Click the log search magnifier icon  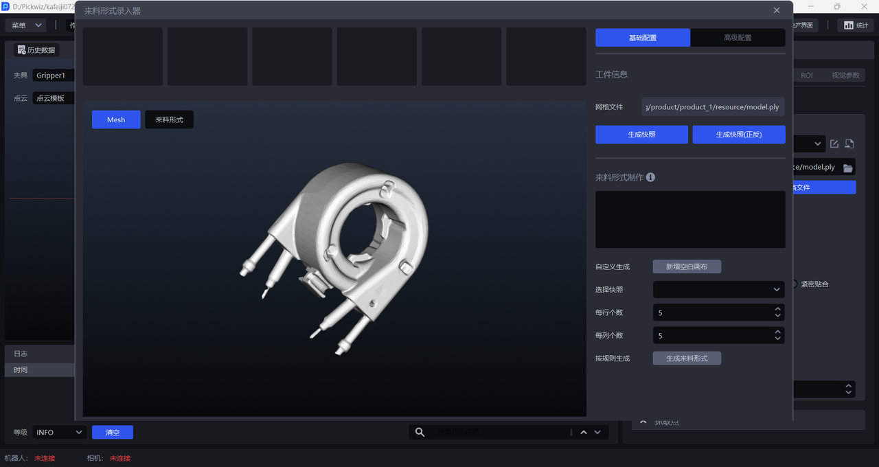coord(420,432)
